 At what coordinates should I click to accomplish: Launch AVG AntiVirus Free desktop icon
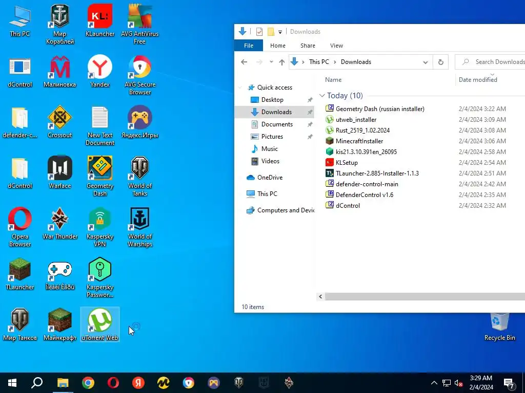139,25
